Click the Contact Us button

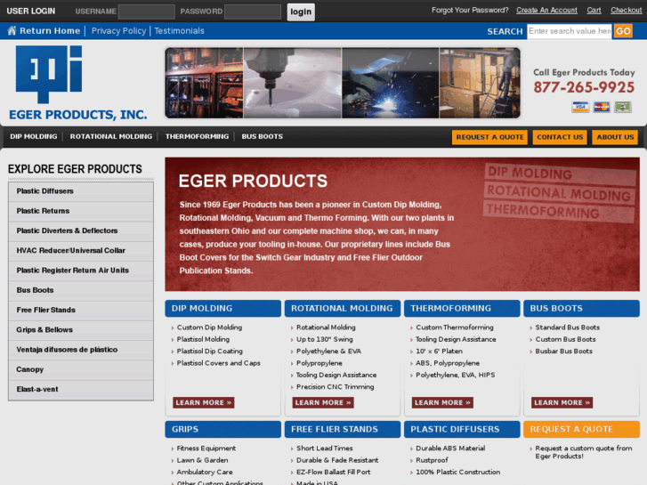coord(560,137)
